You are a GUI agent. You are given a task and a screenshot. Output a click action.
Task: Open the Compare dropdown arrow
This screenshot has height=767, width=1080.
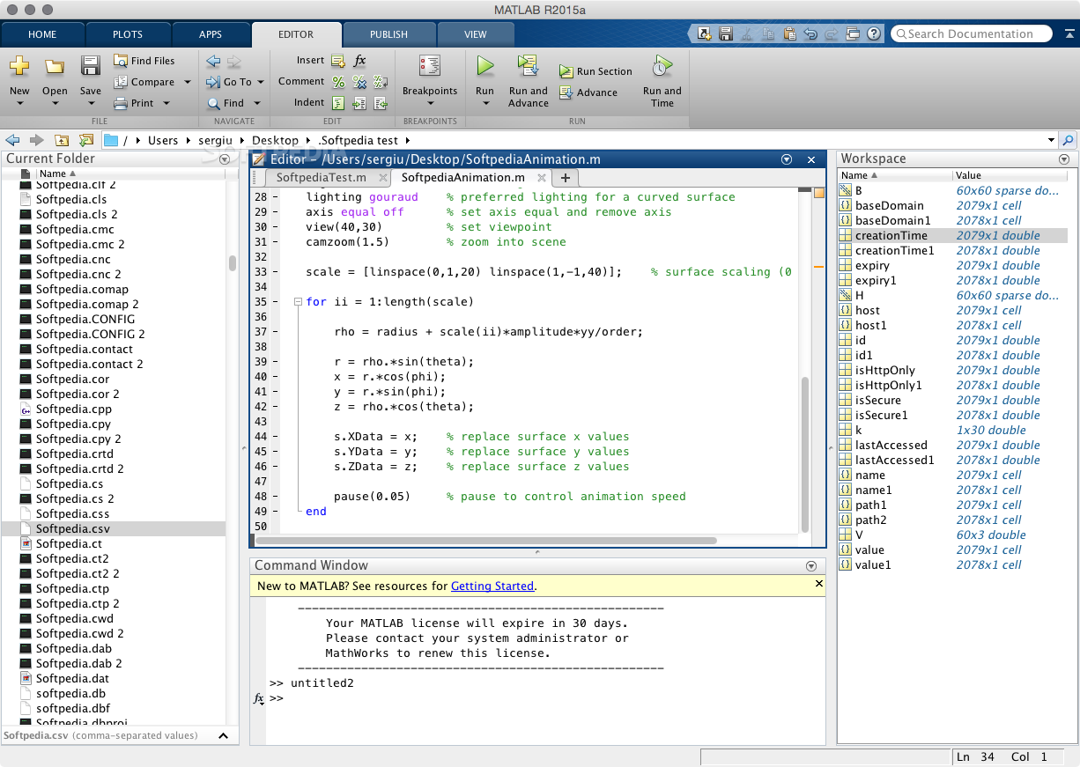click(x=187, y=82)
